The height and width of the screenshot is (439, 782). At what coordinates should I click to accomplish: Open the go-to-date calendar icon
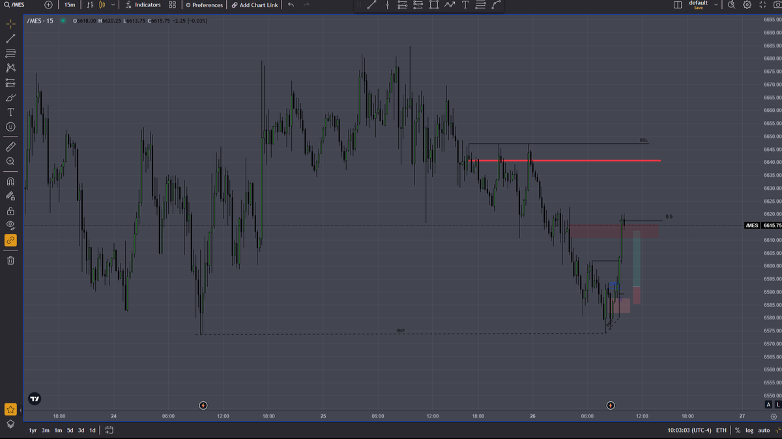coord(109,430)
